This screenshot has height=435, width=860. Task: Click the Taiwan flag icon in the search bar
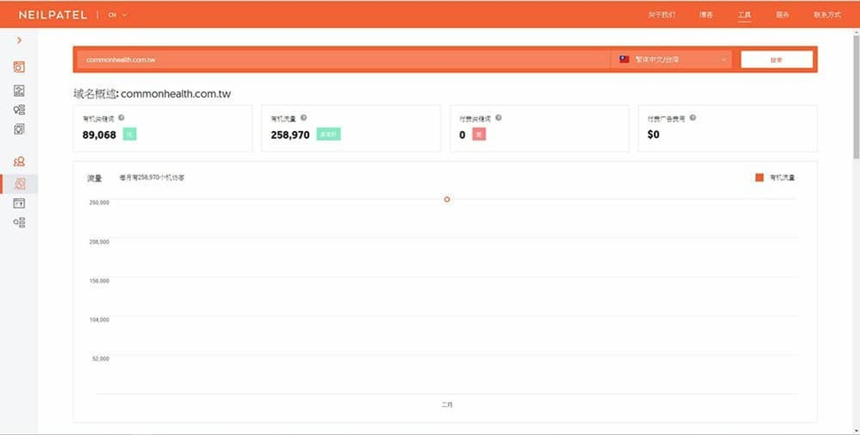[x=624, y=59]
